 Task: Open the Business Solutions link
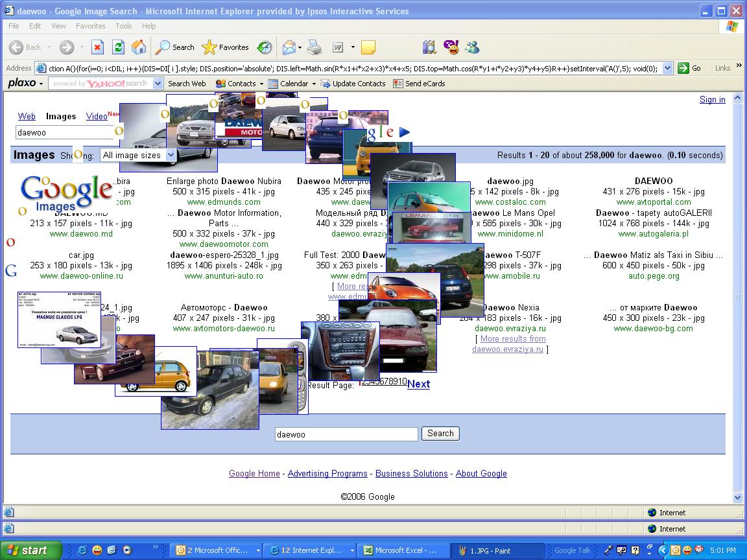pos(412,473)
